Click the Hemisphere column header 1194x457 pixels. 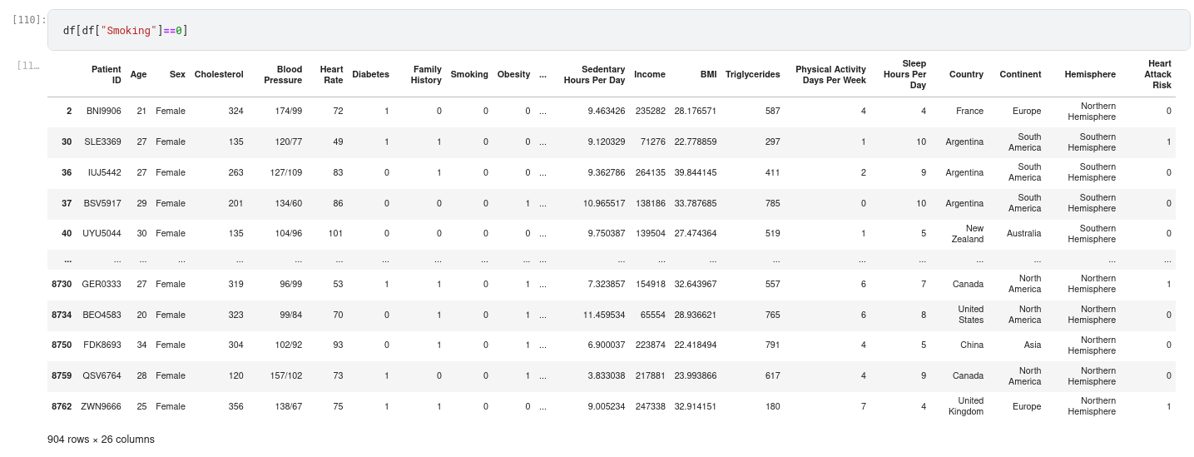(1090, 75)
